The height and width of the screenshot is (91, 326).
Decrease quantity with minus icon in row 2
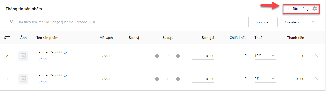pos(157,56)
